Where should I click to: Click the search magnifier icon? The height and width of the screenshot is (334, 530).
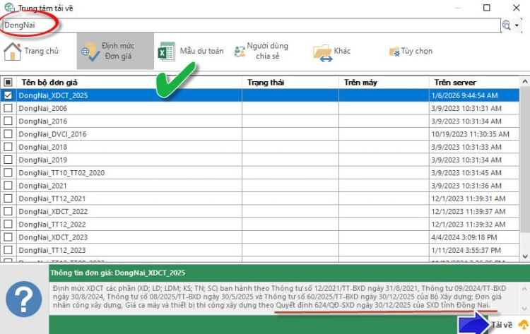click(x=506, y=25)
